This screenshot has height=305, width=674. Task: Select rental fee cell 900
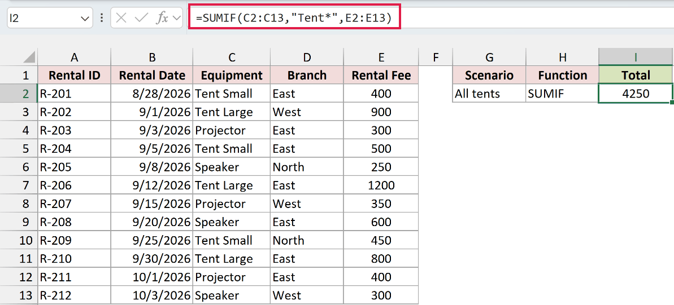[381, 112]
